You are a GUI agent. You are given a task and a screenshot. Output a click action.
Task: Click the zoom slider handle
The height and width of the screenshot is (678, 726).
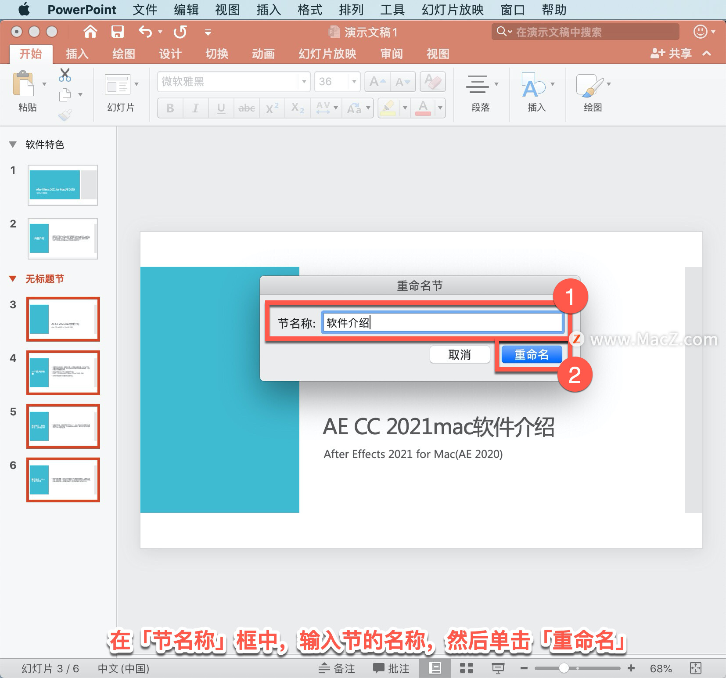(x=564, y=668)
